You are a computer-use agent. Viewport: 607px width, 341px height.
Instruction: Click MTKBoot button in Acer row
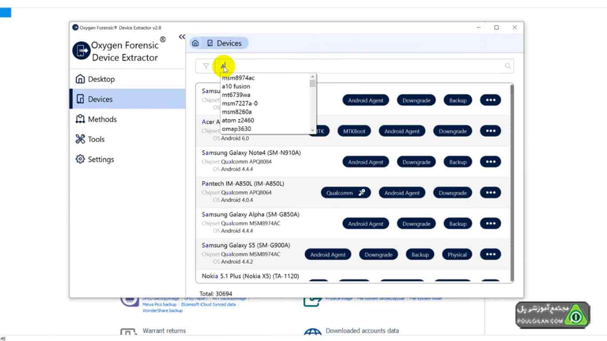click(x=354, y=131)
